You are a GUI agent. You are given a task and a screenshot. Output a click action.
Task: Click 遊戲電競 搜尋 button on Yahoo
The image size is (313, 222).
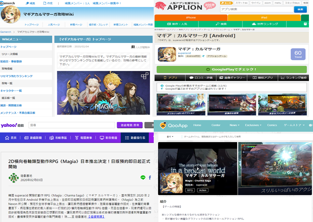[130, 125]
